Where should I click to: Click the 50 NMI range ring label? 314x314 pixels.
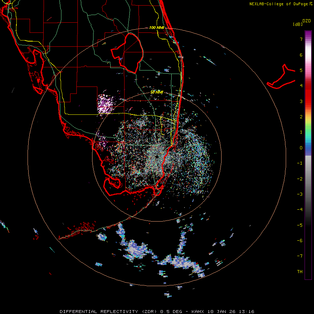(157, 92)
